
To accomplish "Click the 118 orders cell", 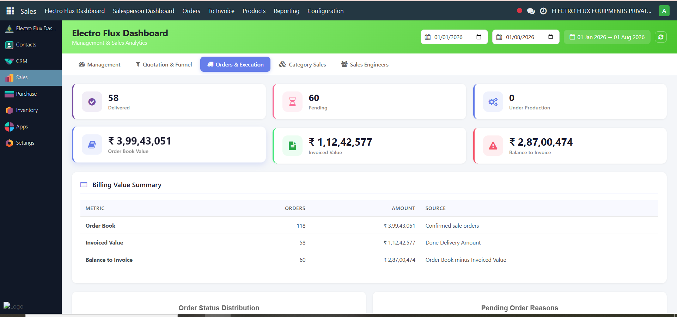I will [301, 226].
